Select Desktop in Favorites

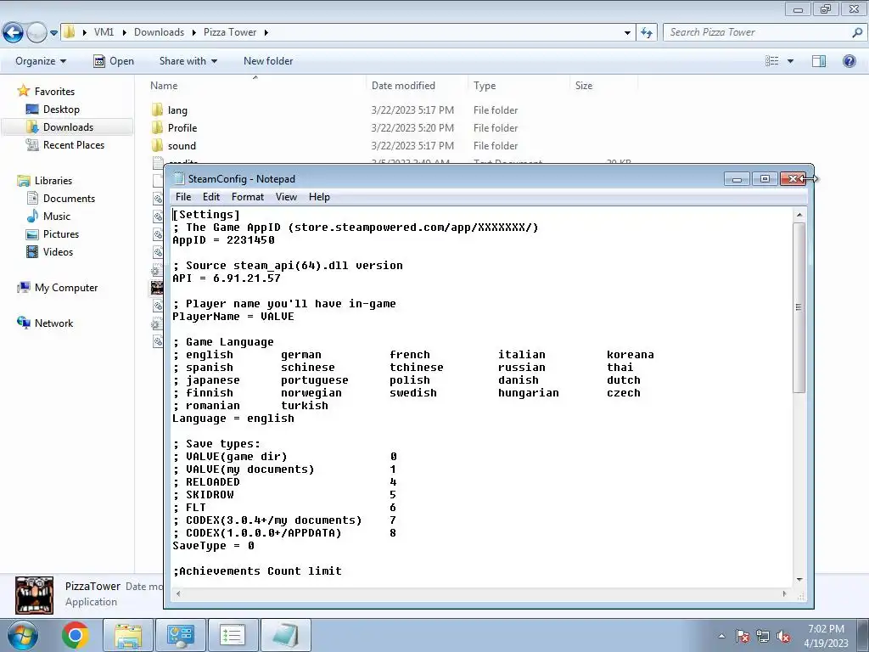point(61,110)
